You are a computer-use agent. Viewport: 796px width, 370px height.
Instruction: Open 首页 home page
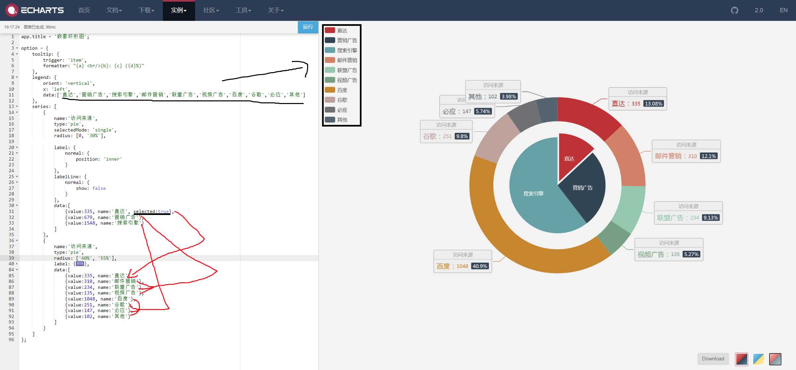[x=84, y=10]
